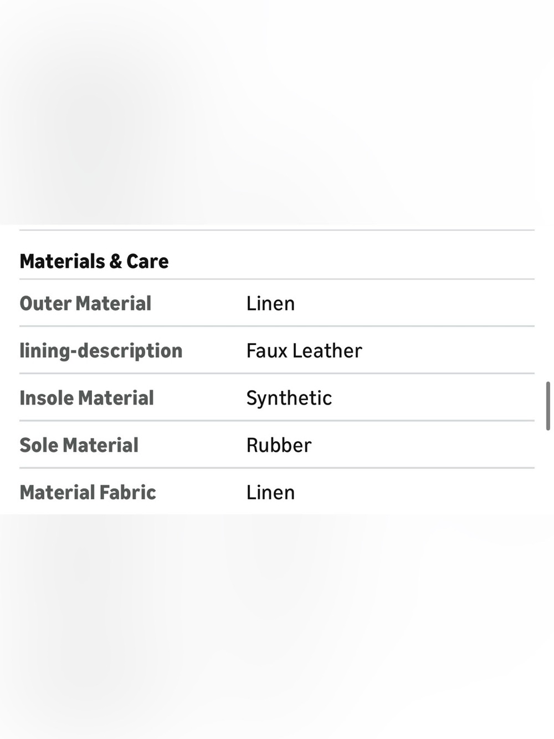Tap the blurred area above Materials & Care

point(277,112)
